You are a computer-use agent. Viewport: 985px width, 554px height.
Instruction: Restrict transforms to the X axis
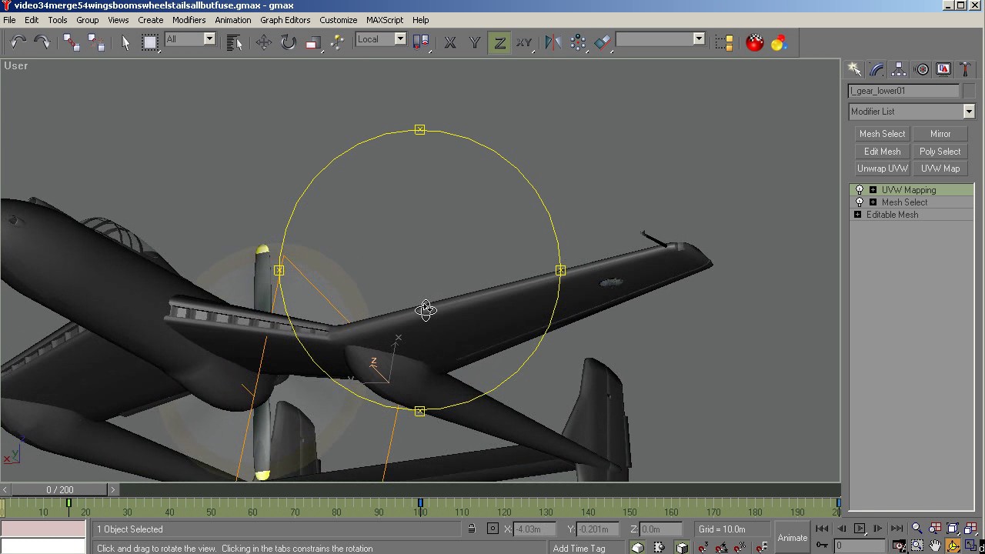click(x=450, y=42)
